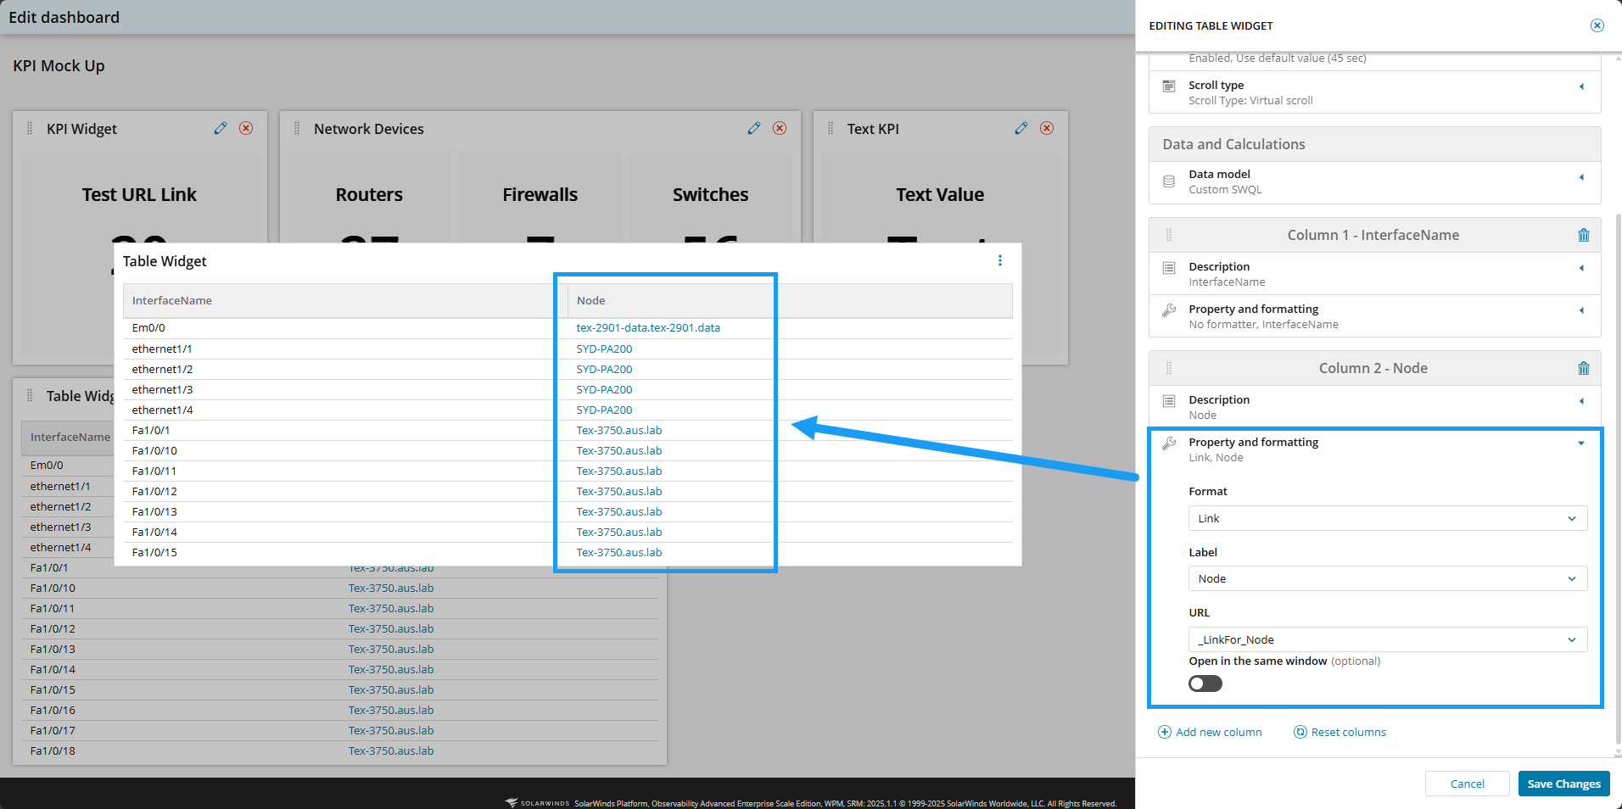
Task: Delete Column 1 - InterfaceName
Action: click(x=1583, y=235)
